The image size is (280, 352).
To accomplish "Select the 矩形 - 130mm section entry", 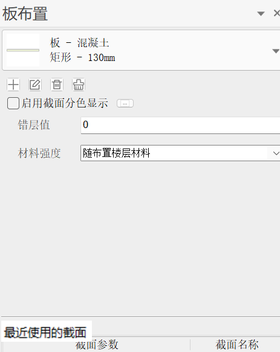I will click(82, 57).
